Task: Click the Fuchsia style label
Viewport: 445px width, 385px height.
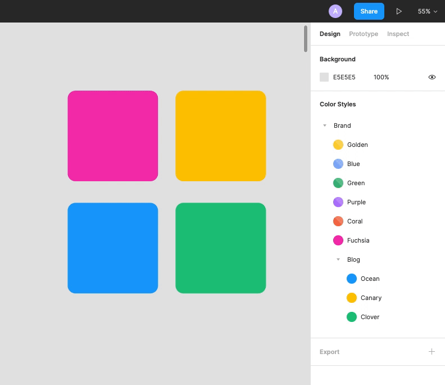Action: 358,240
